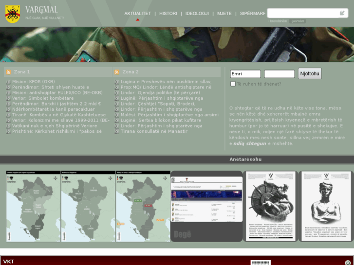Open the Zona 1 RSS feed icon
This screenshot has height=265, width=354.
[8, 72]
